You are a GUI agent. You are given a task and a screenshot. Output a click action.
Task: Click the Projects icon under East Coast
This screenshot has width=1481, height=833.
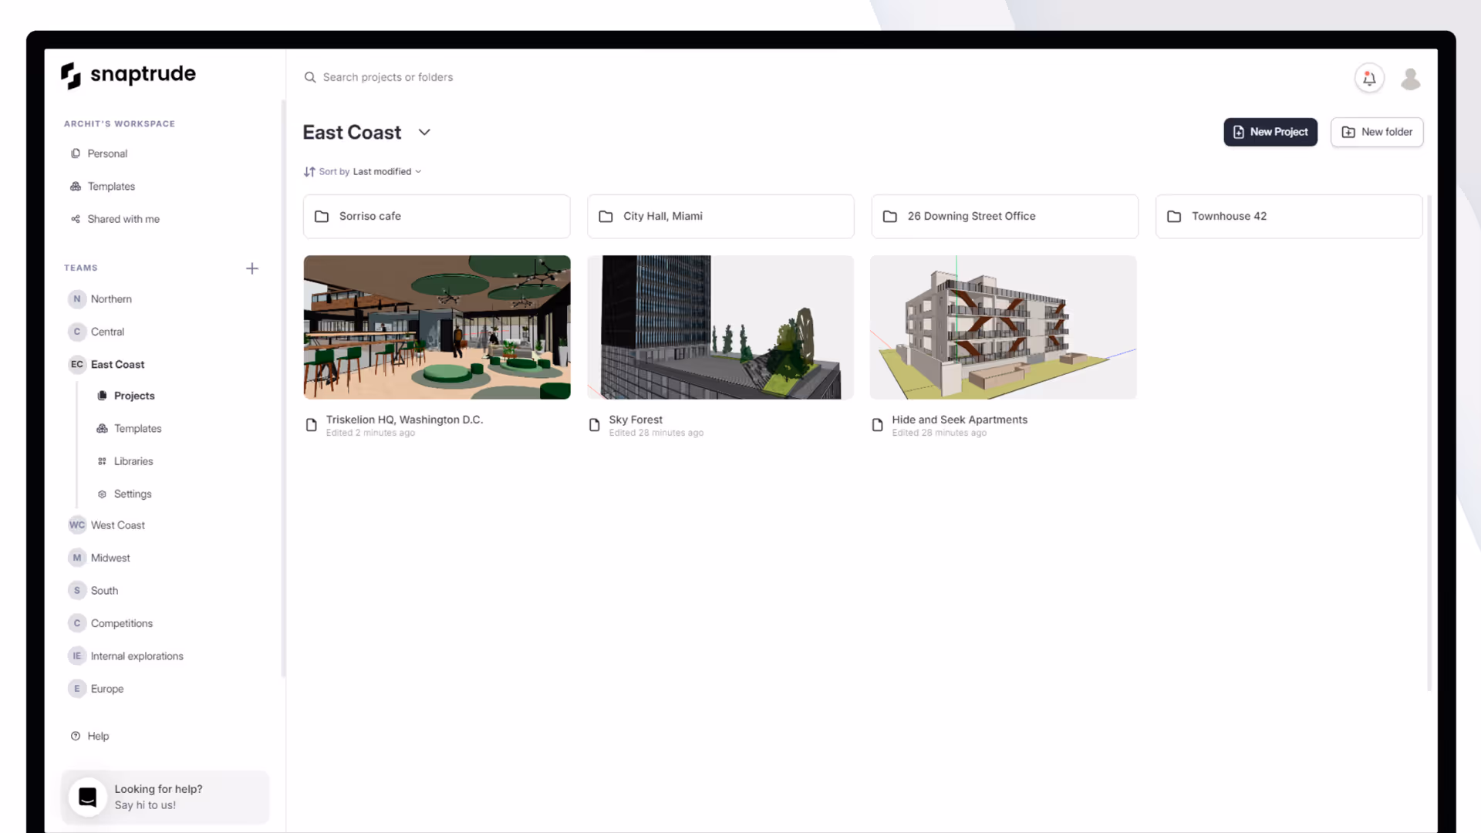(102, 396)
